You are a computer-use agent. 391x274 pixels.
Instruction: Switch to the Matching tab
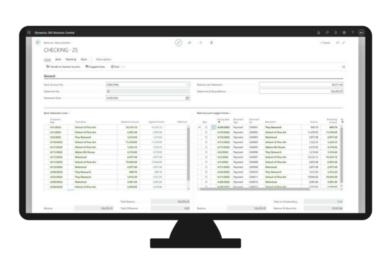70,59
